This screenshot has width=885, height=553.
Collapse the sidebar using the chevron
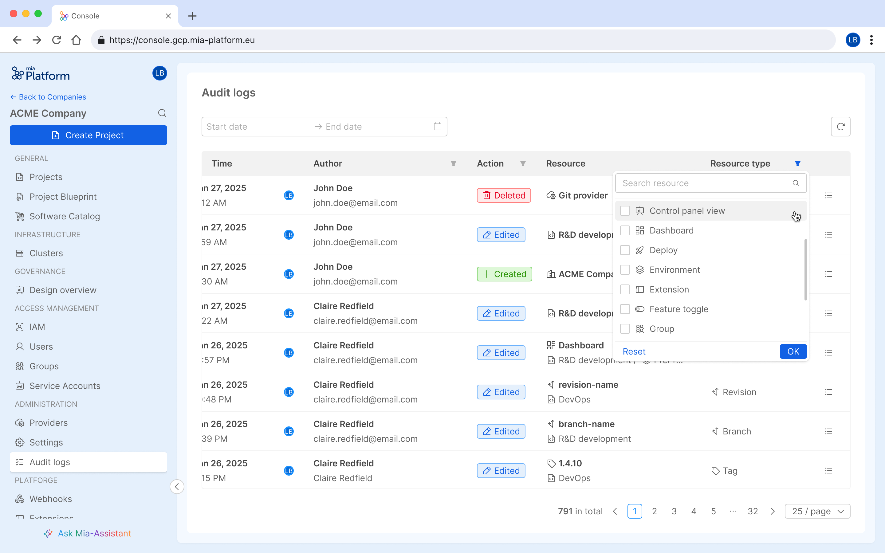tap(177, 486)
